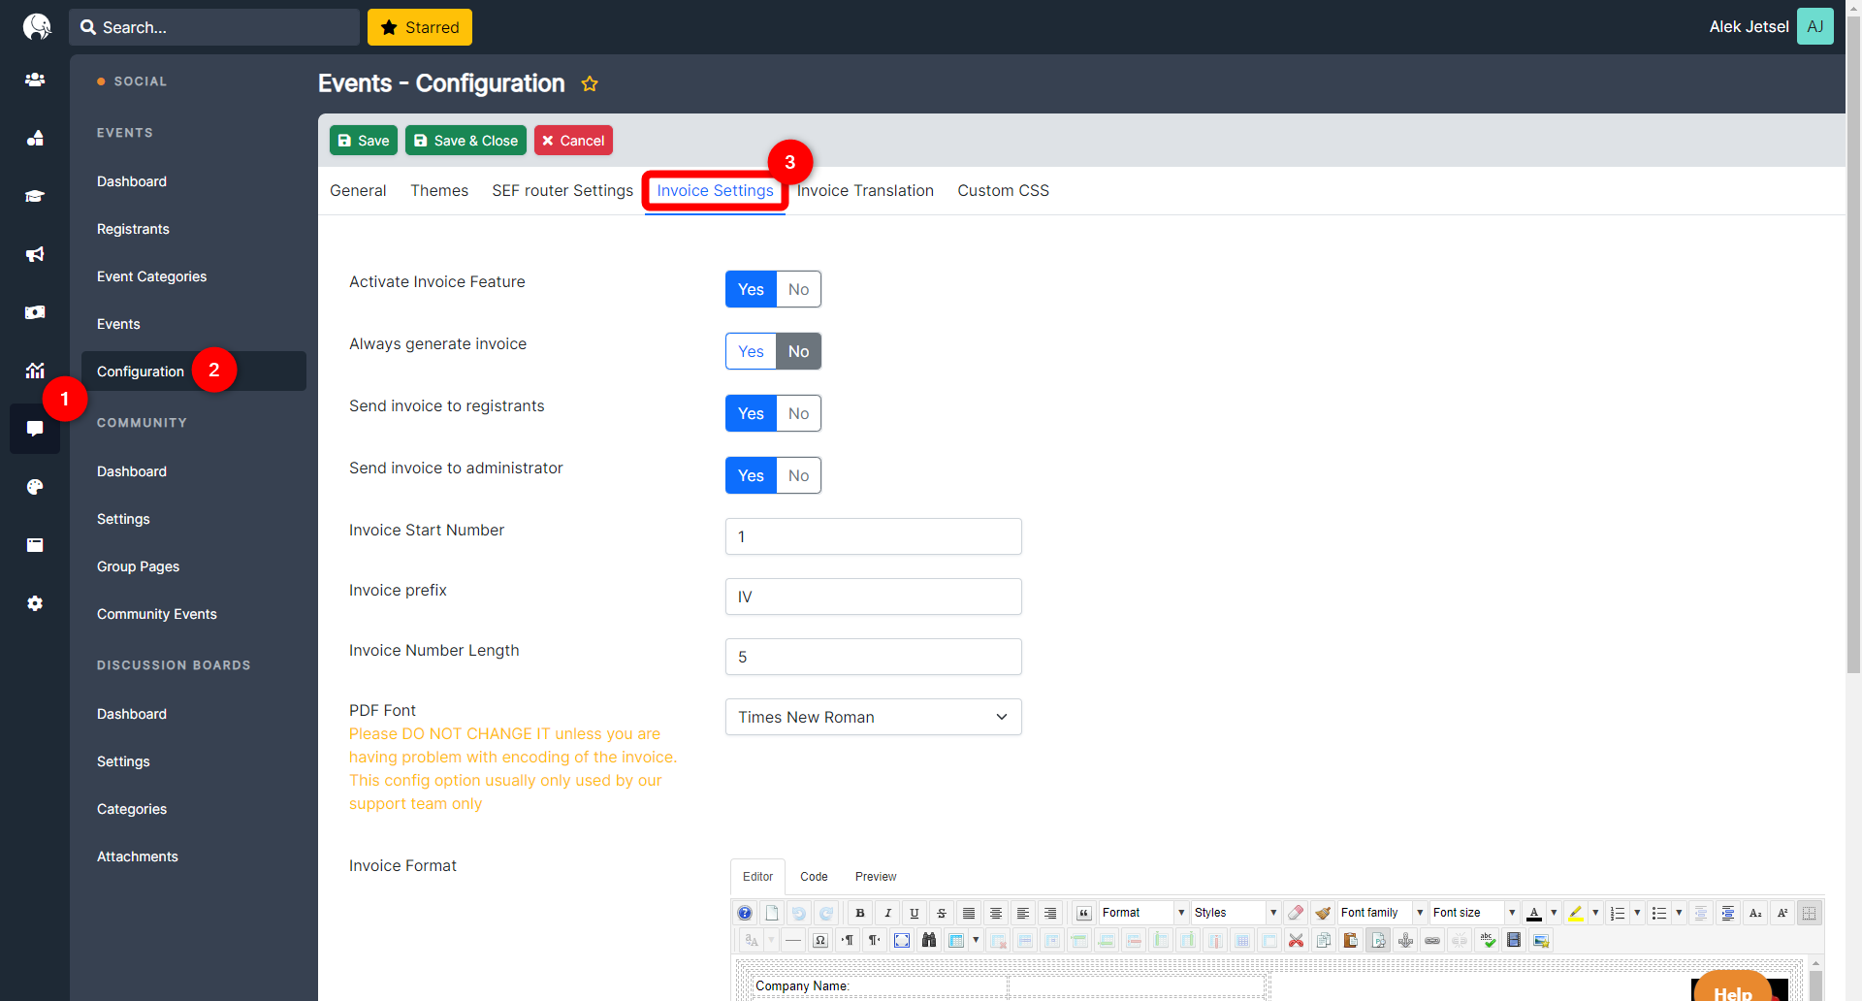
Task: Click the spellcheck abc icon
Action: (1488, 940)
